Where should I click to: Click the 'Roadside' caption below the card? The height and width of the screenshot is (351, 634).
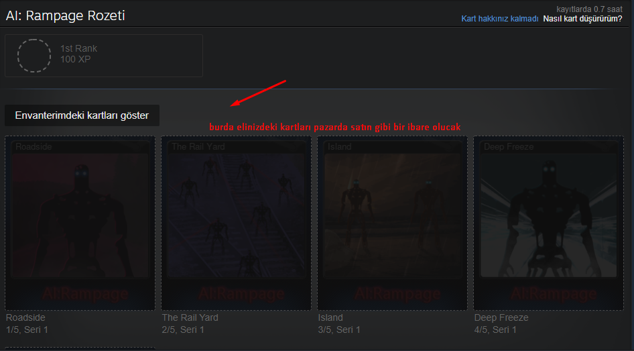(25, 317)
